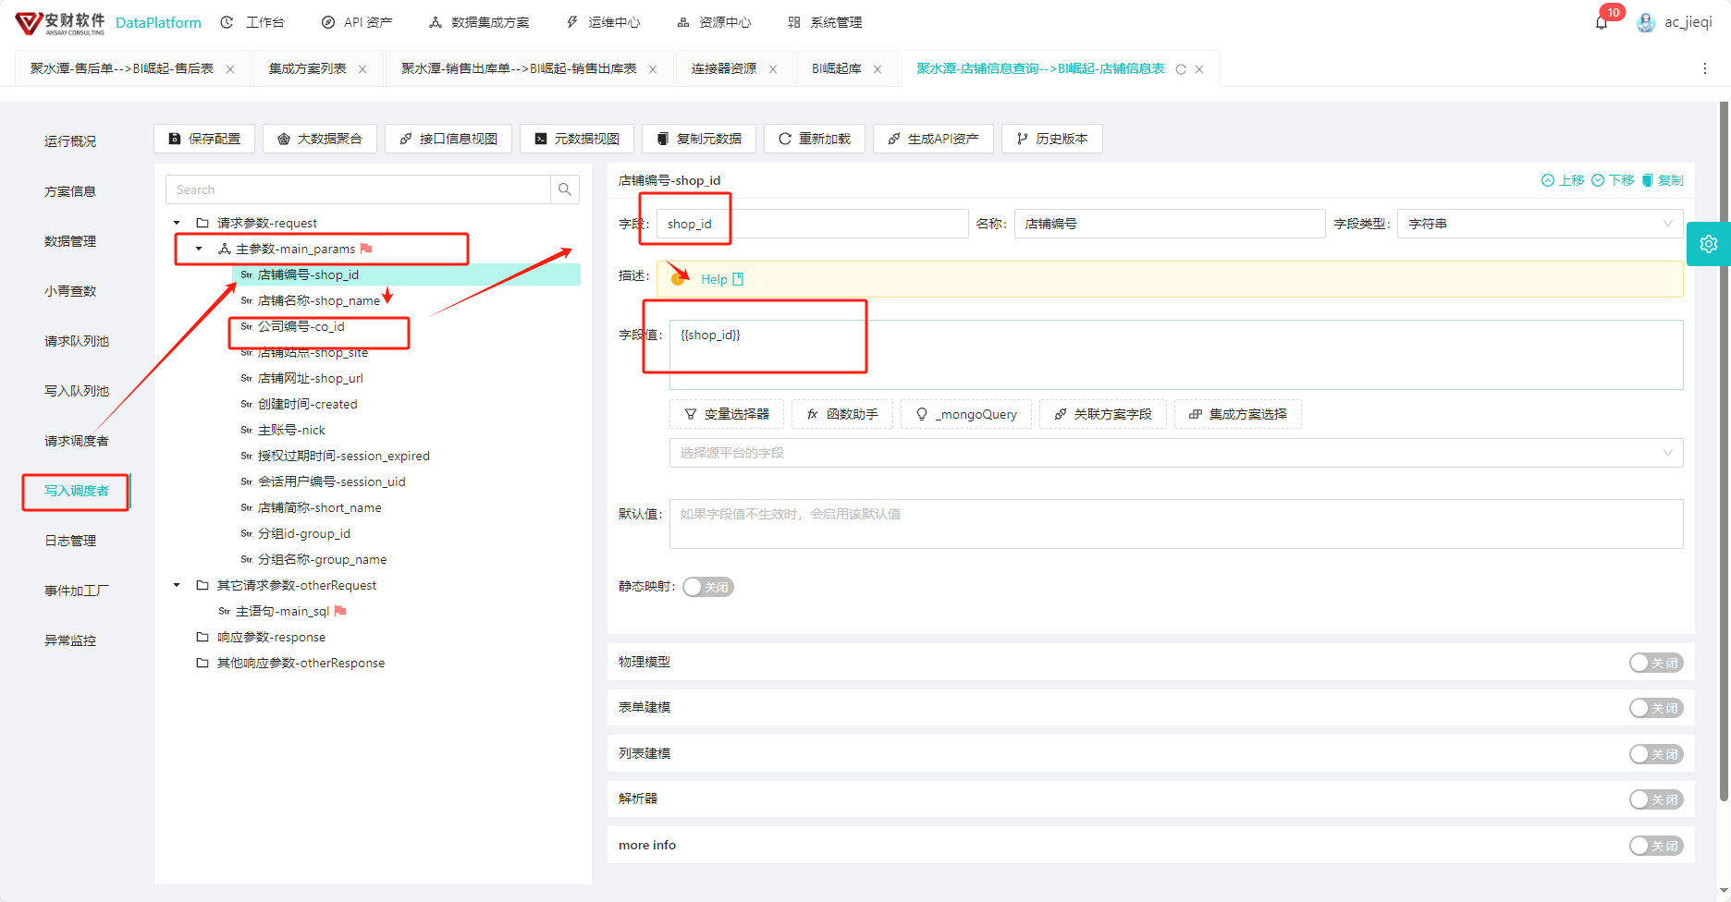Click 关联方案字段 button
Image resolution: width=1731 pixels, height=902 pixels.
(1103, 414)
